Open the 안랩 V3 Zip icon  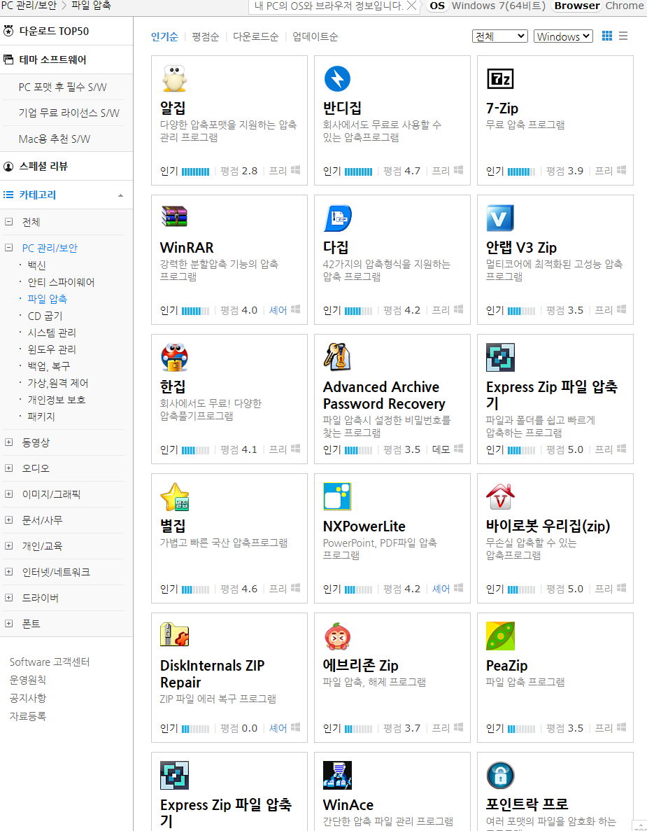tap(500, 218)
